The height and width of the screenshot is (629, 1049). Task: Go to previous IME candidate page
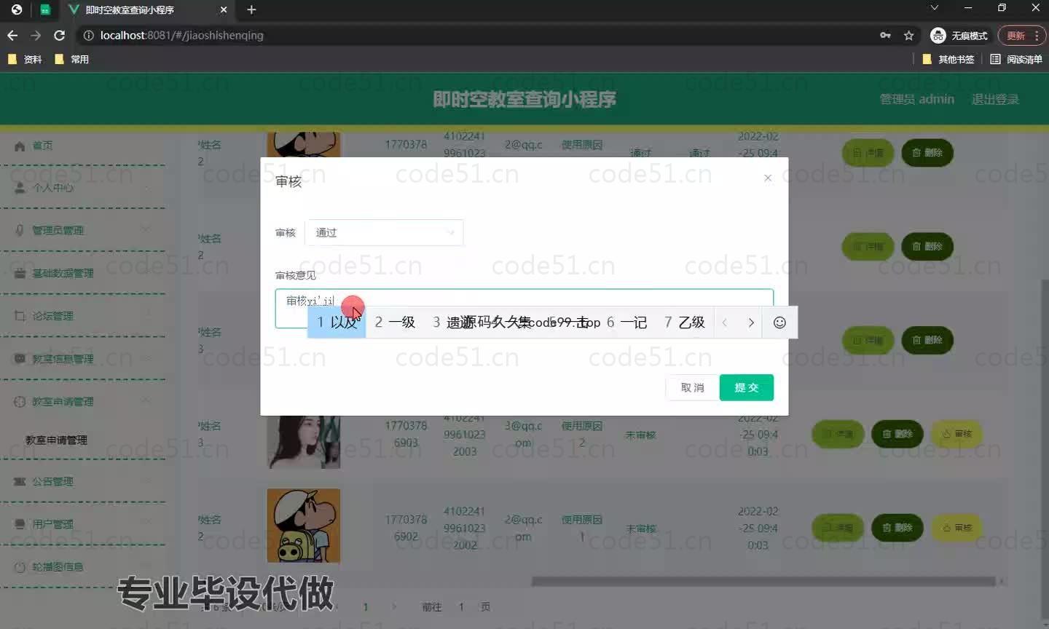[725, 323]
